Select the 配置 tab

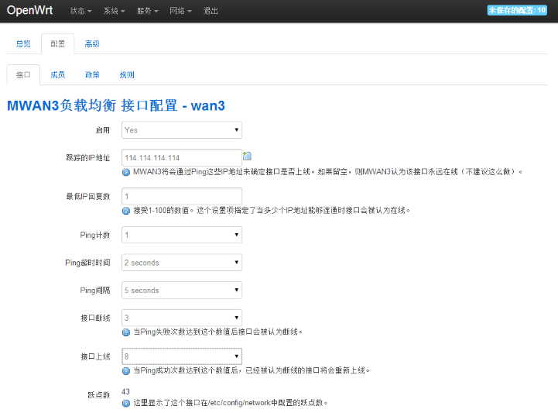click(x=57, y=44)
